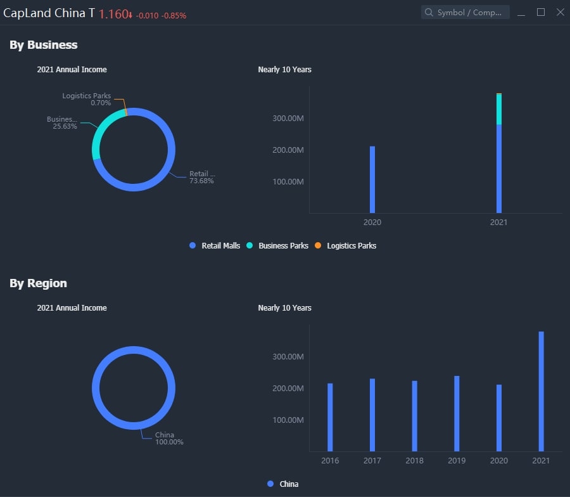Toggle Retail Malls legend dot
Viewport: 570px width, 497px height.
(x=193, y=245)
